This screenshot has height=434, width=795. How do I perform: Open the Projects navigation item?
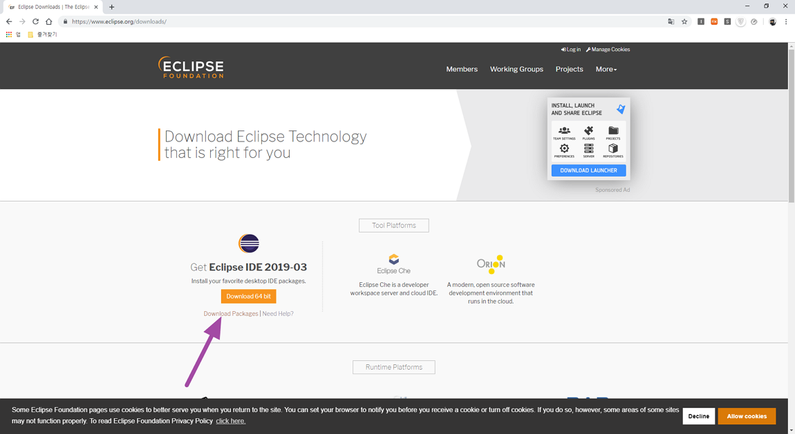pyautogui.click(x=570, y=69)
